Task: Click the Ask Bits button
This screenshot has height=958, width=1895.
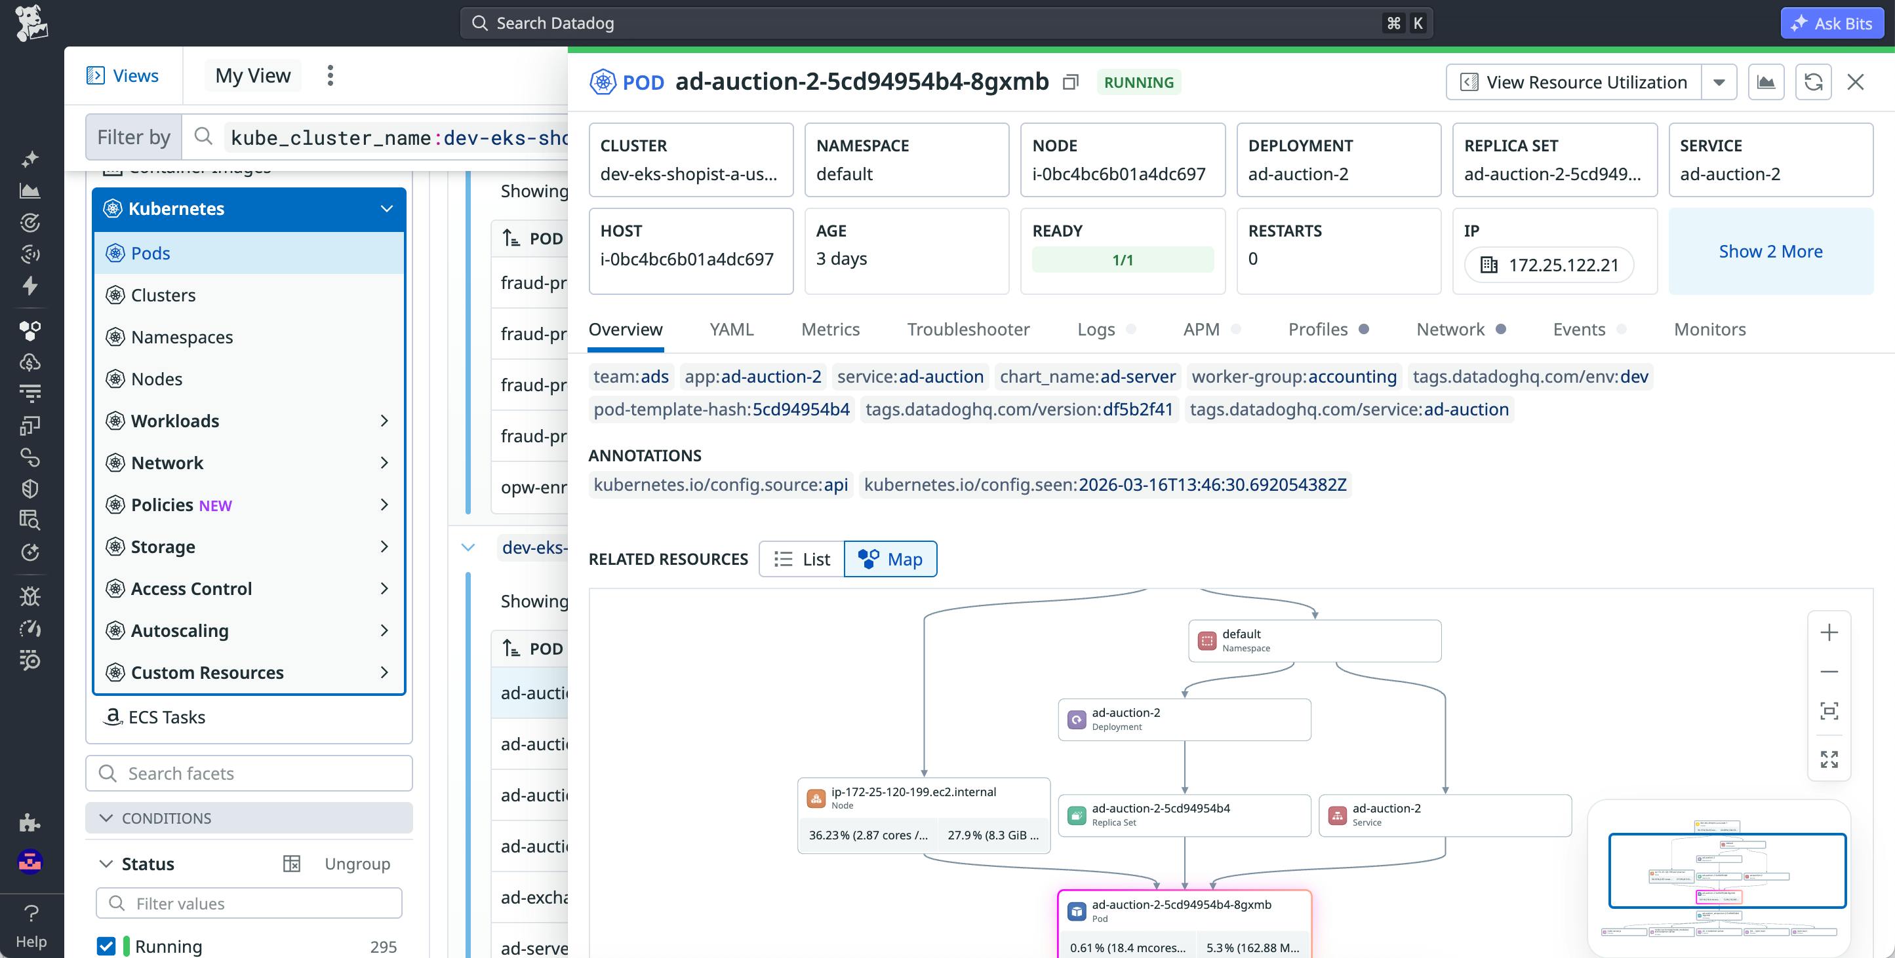Action: pos(1832,23)
